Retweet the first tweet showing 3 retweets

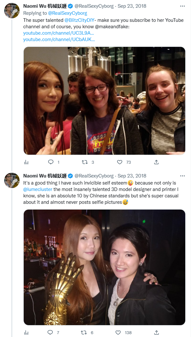85,162
